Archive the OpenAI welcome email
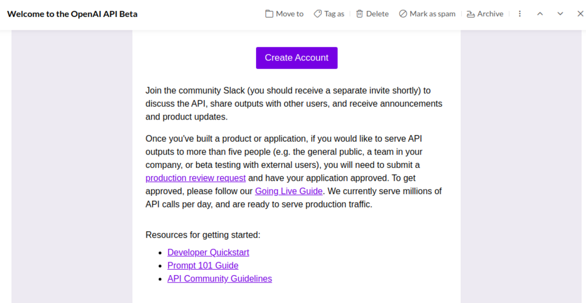Viewport: 586px width, 303px height. [485, 14]
